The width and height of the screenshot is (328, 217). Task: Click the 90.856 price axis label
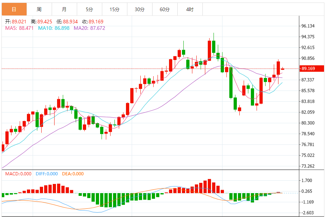pos(308,59)
